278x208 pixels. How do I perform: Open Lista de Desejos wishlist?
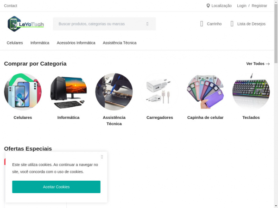click(x=247, y=24)
